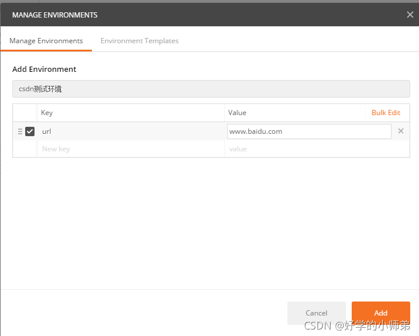Switch to the Manage Environments tab

click(x=46, y=41)
